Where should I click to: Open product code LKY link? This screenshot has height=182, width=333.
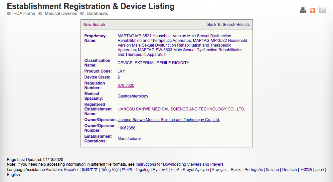pos(121,71)
